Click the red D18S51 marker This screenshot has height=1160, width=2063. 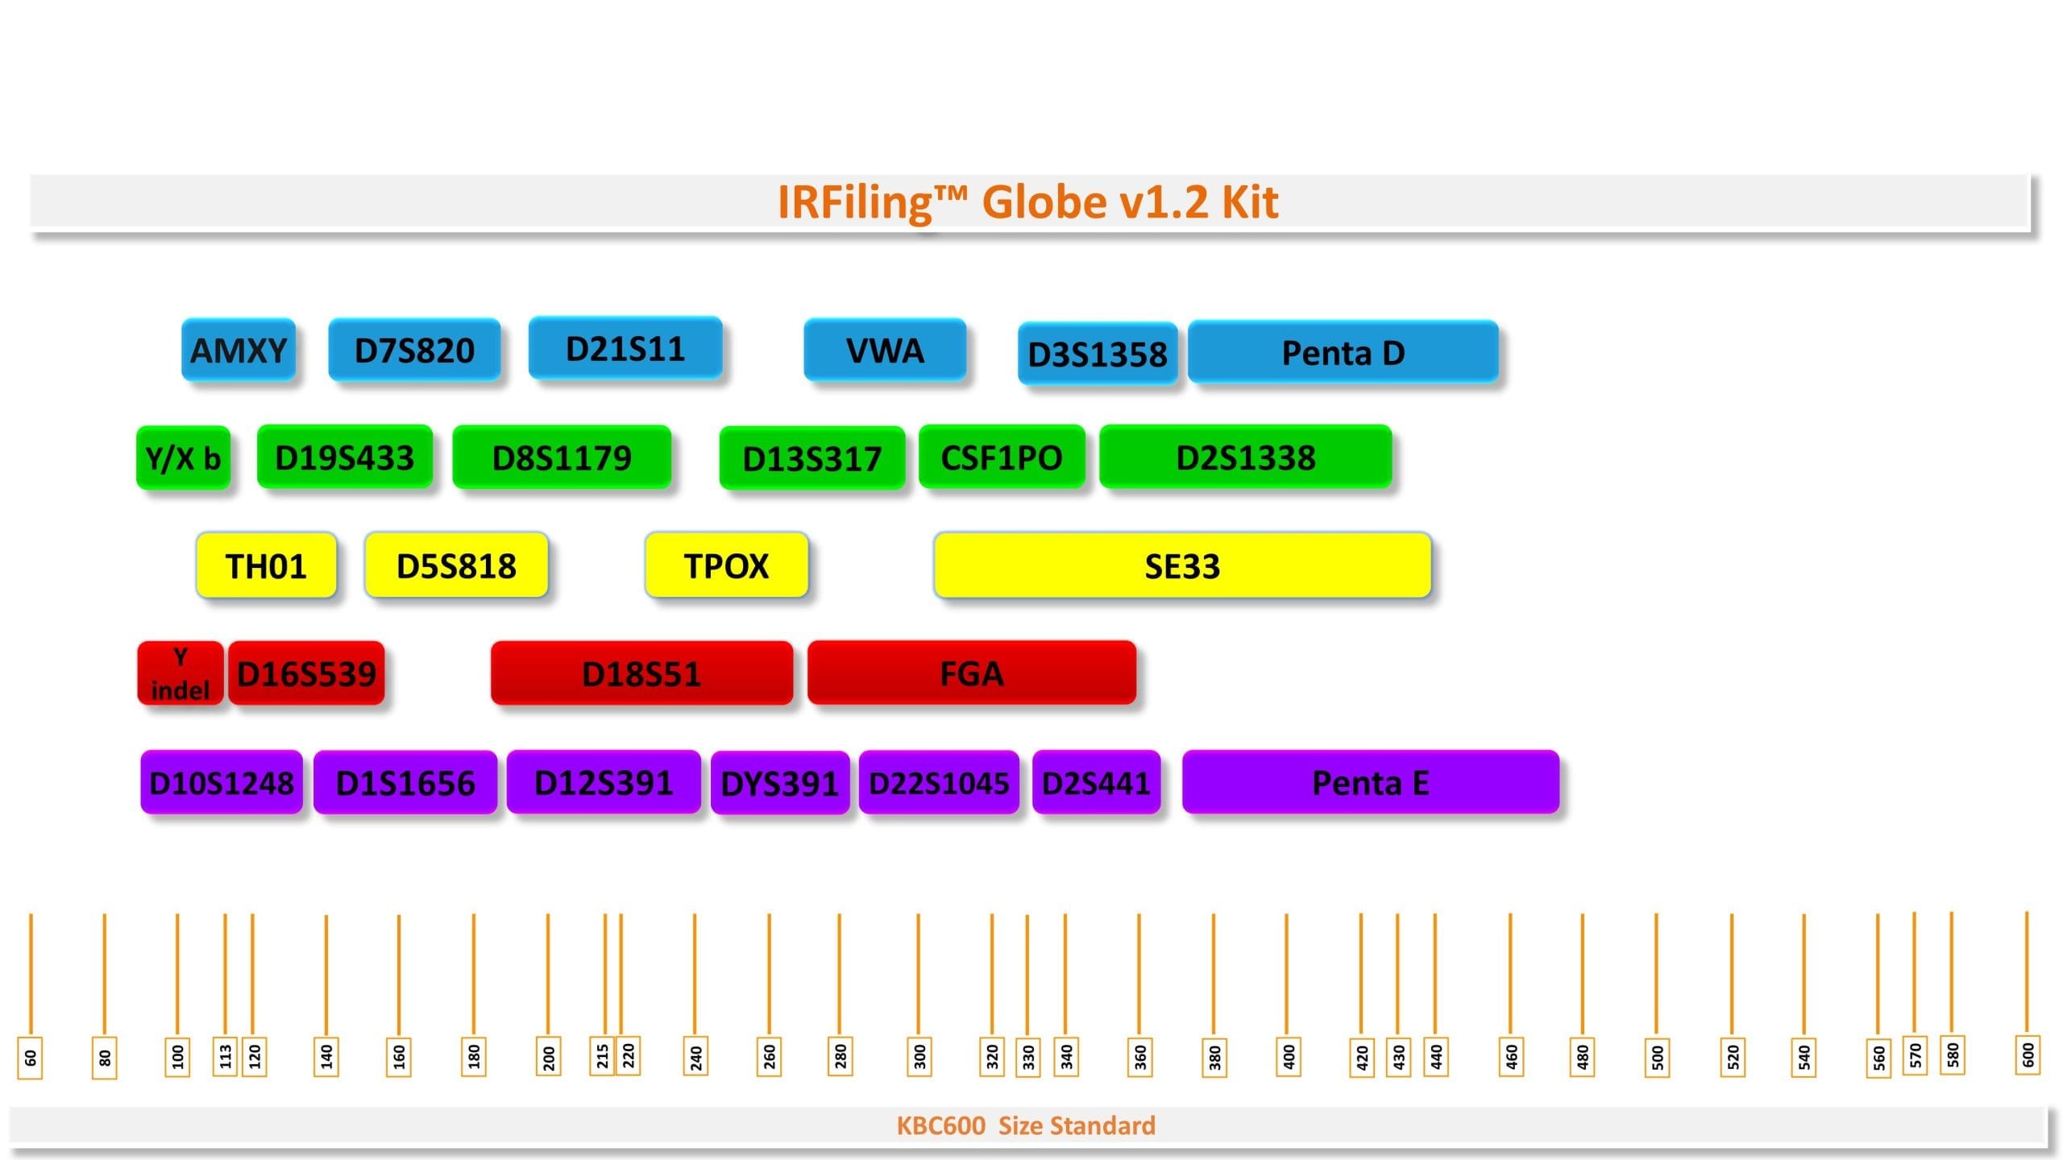641,673
